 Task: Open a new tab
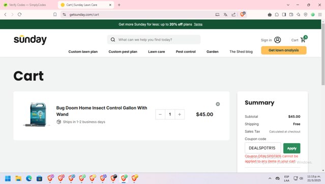coord(119,5)
